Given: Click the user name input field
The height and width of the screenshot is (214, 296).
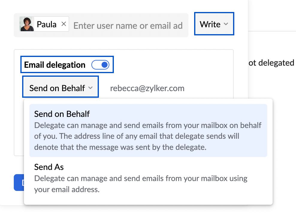Looking at the screenshot, I should (x=128, y=26).
